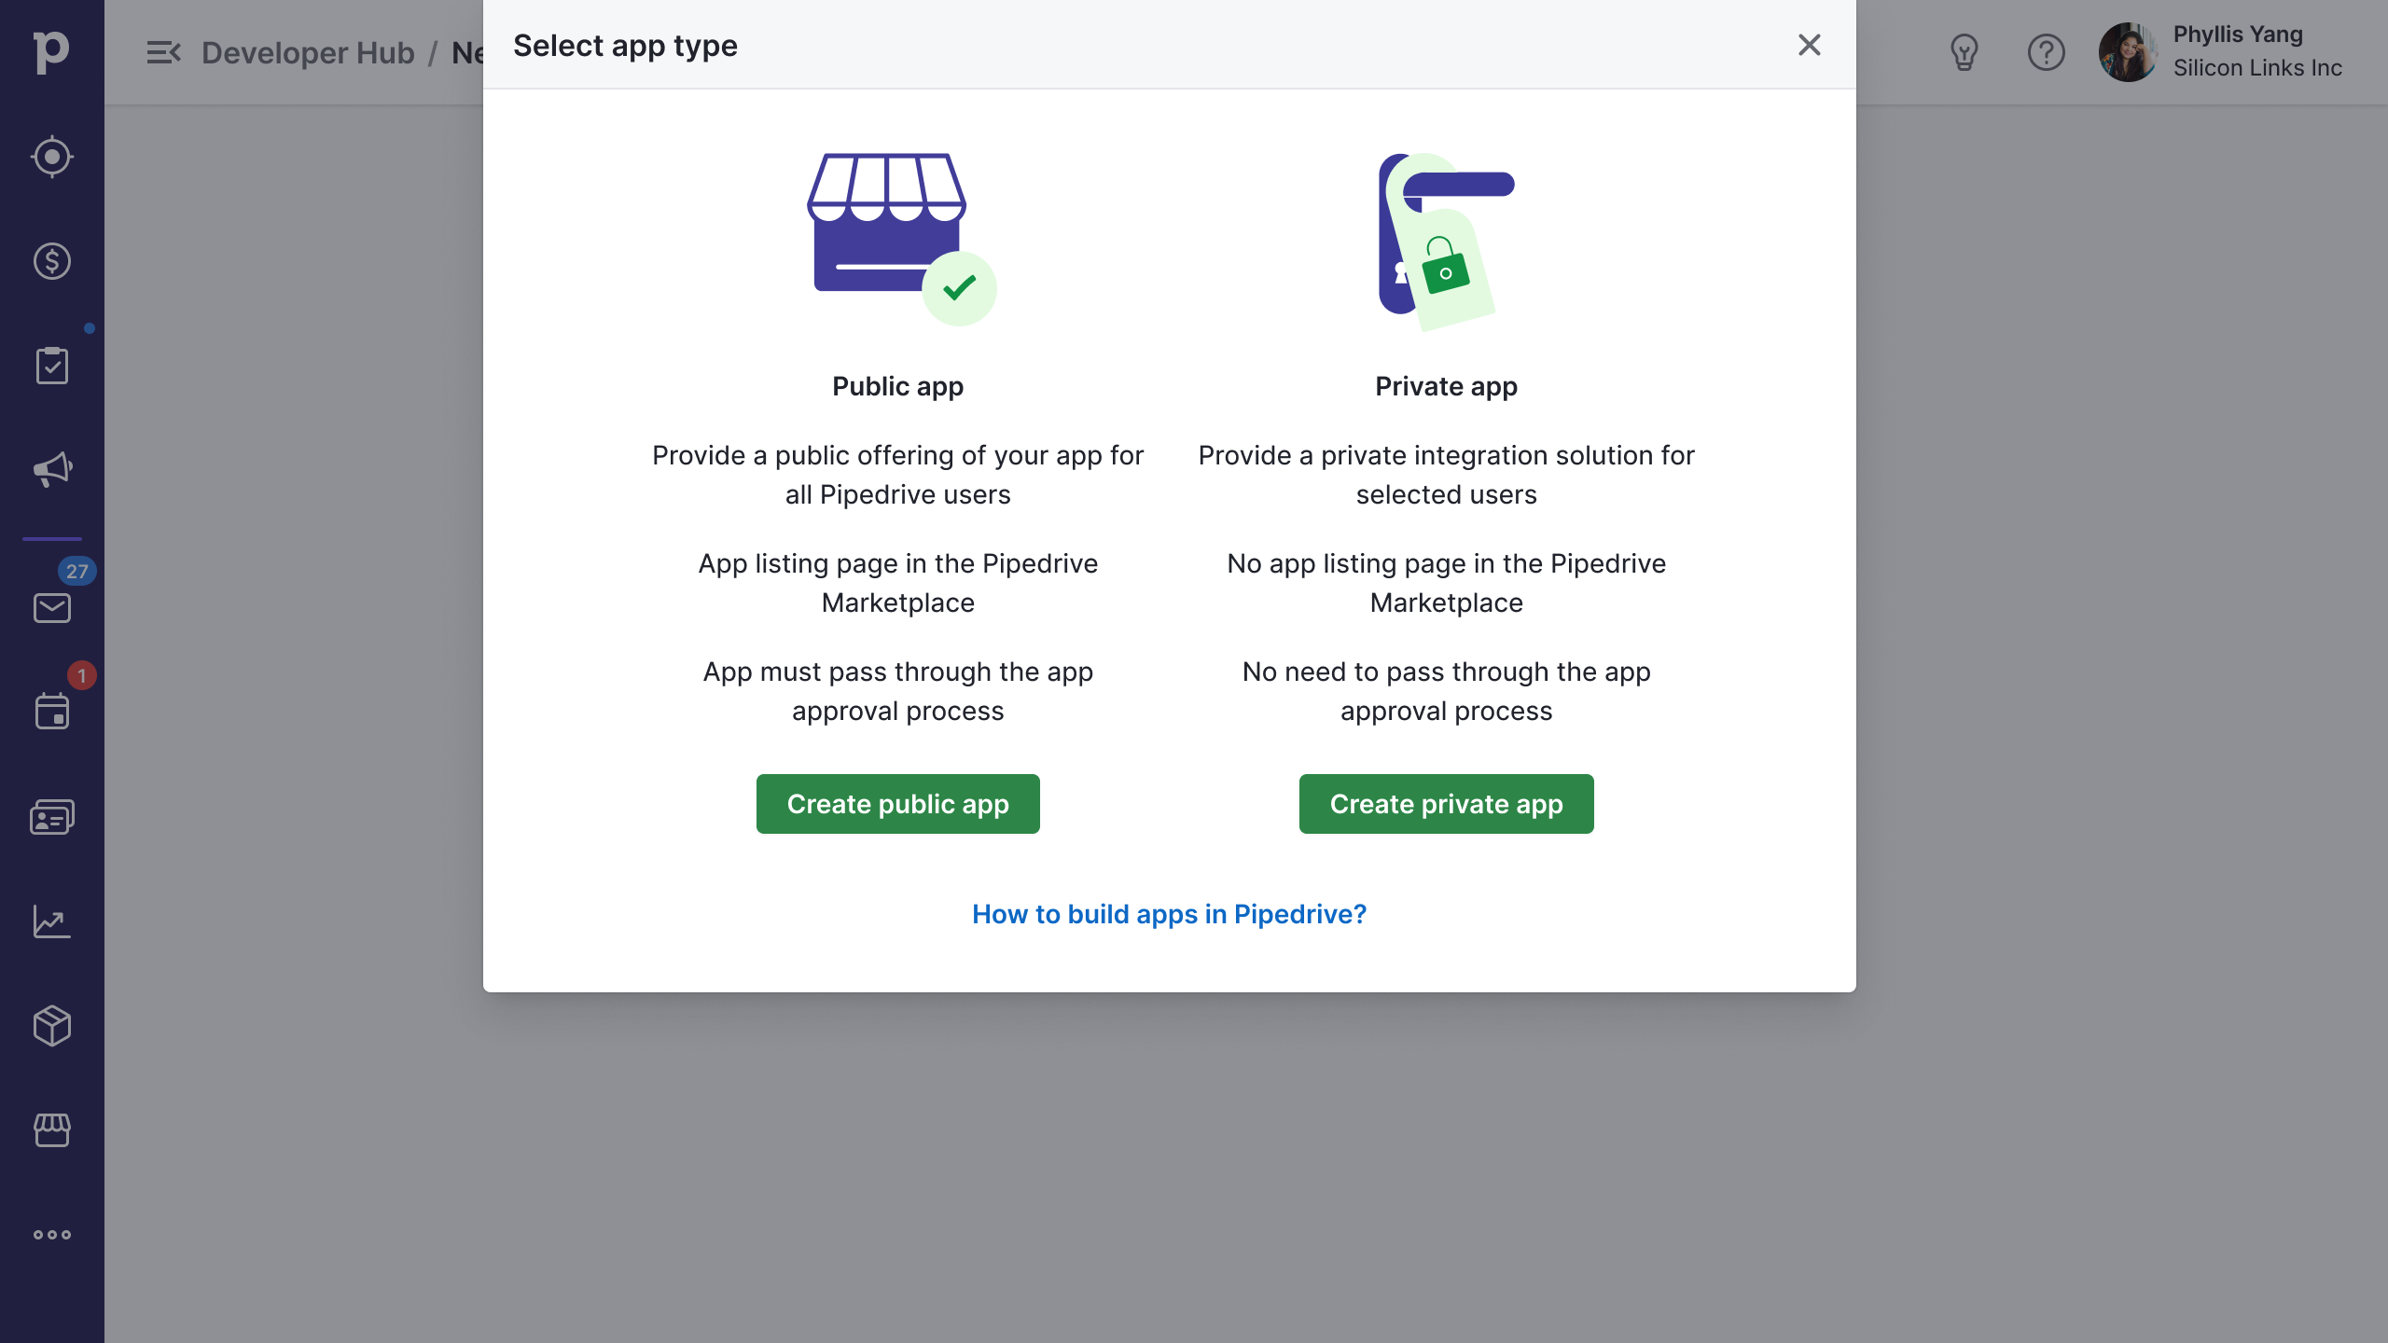Click the Developer Hub breadcrumb
Screen dimensions: 2388x1343
click(308, 52)
